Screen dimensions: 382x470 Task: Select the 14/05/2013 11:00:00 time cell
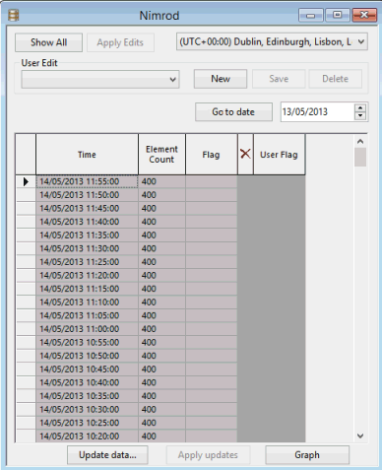click(87, 329)
